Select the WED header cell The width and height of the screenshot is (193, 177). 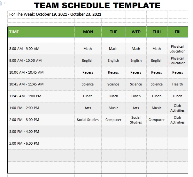click(x=136, y=32)
